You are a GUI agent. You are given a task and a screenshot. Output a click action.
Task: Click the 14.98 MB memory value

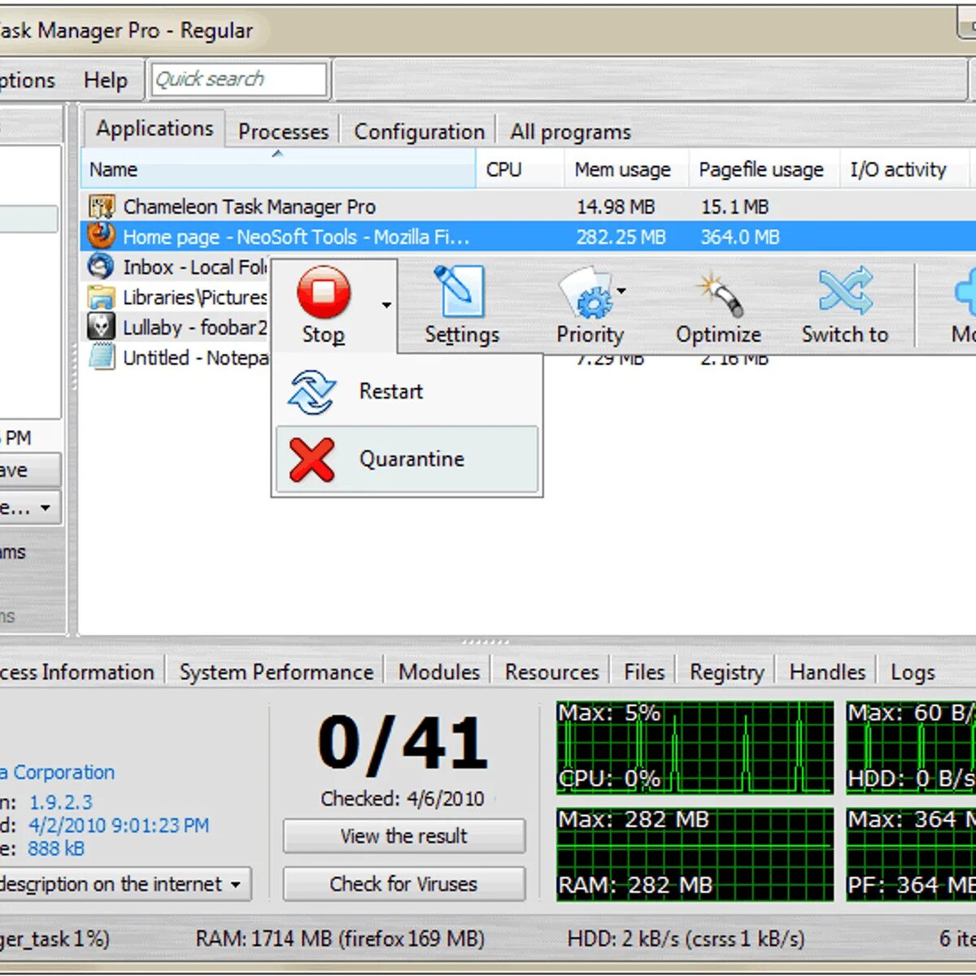(x=616, y=207)
